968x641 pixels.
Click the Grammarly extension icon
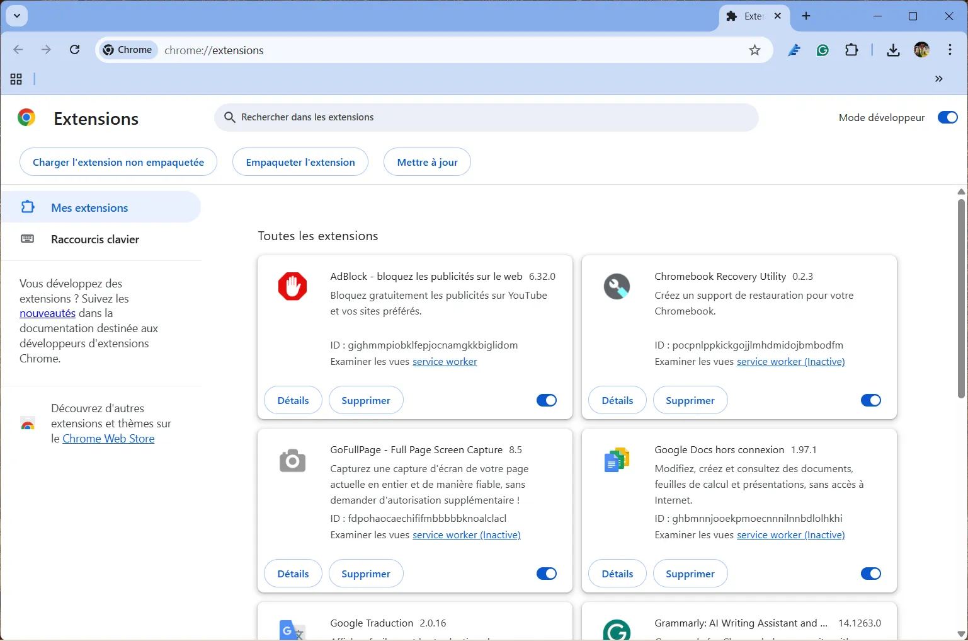[617, 630]
